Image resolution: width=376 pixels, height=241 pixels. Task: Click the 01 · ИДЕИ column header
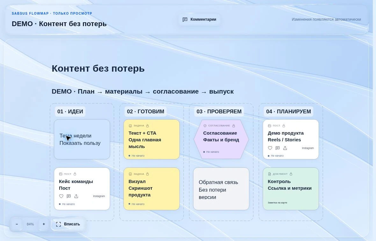[70, 111]
